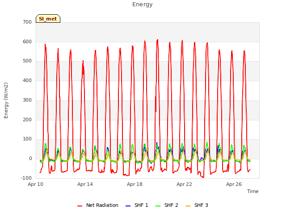The image size is (286, 214).
Task: Click the 400 y-axis tick label
Action: (x=27, y=80)
